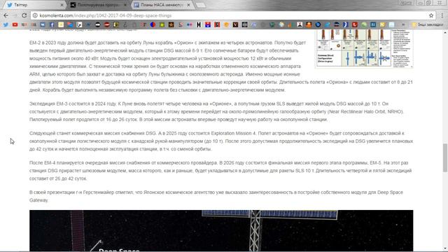Image resolution: width=448 pixels, height=252 pixels.
Task: Close the Твиттер tab
Action: coord(62,5)
